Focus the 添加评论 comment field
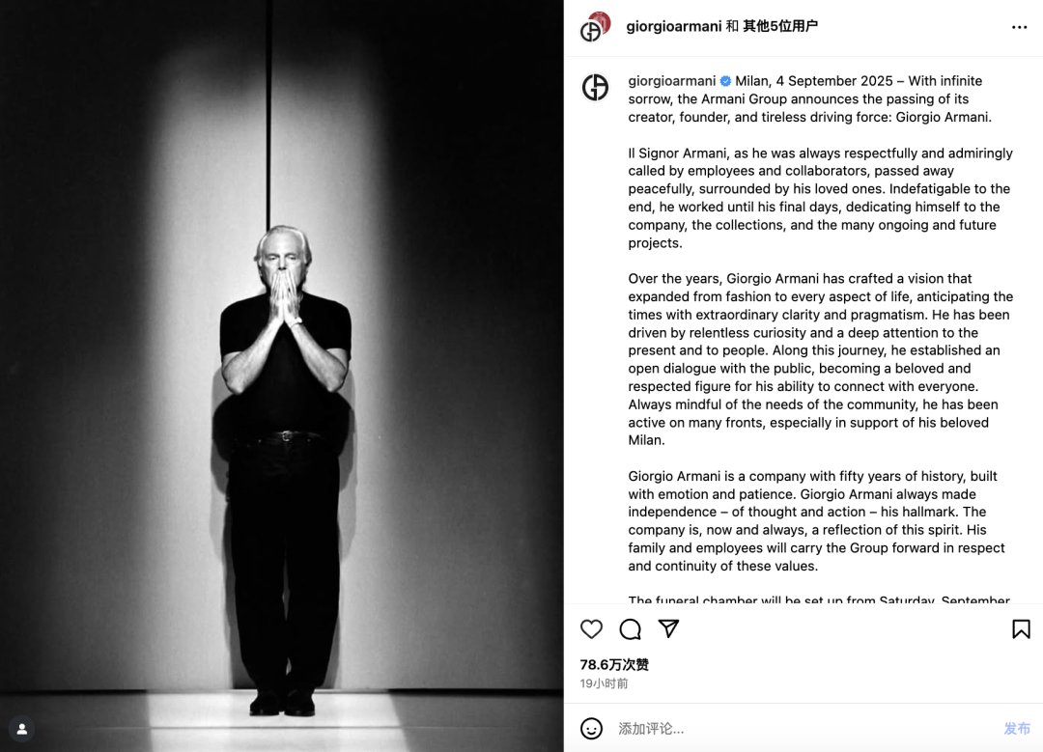Image resolution: width=1043 pixels, height=752 pixels. pos(804,729)
